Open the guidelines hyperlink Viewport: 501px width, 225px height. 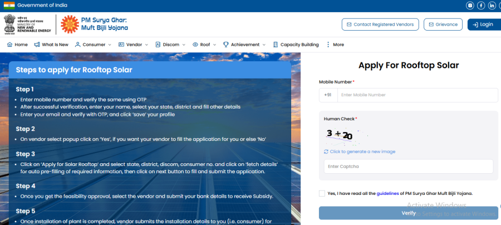click(387, 193)
